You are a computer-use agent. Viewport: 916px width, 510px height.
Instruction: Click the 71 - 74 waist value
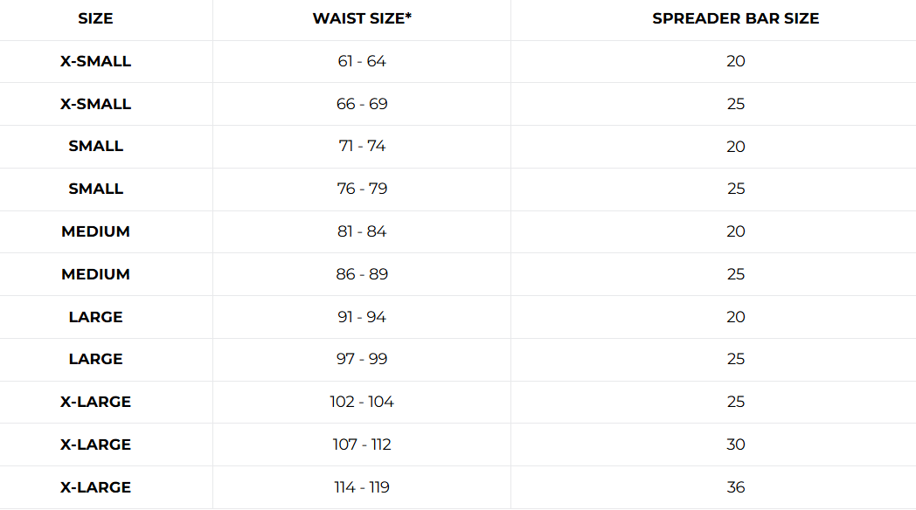pos(362,146)
